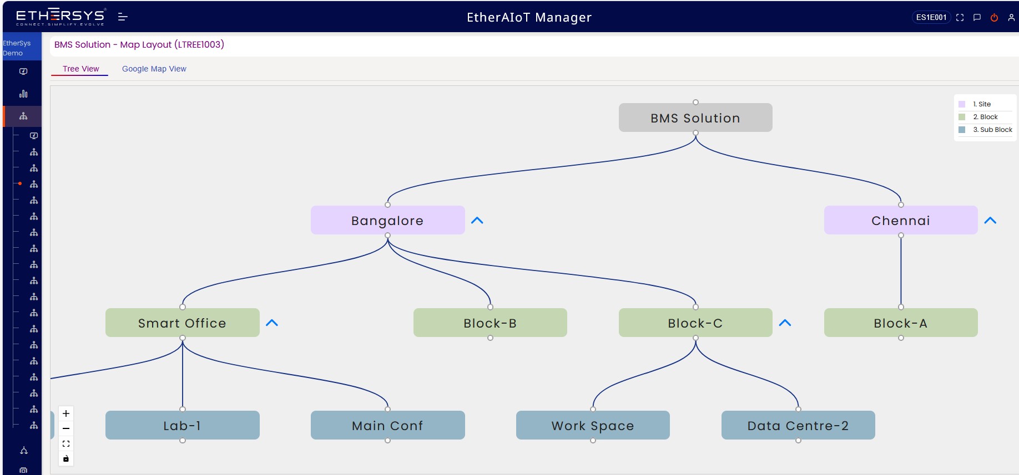Select the Data Centre-2 node
Screen dimensions: 1019x475
coord(798,425)
